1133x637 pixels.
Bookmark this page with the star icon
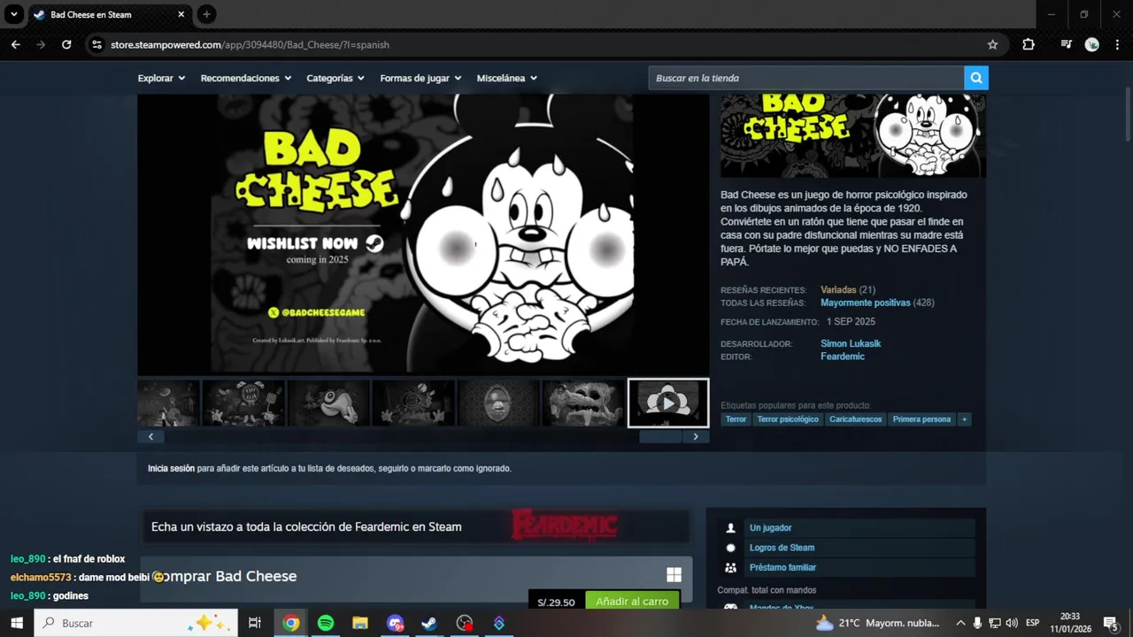coord(993,44)
